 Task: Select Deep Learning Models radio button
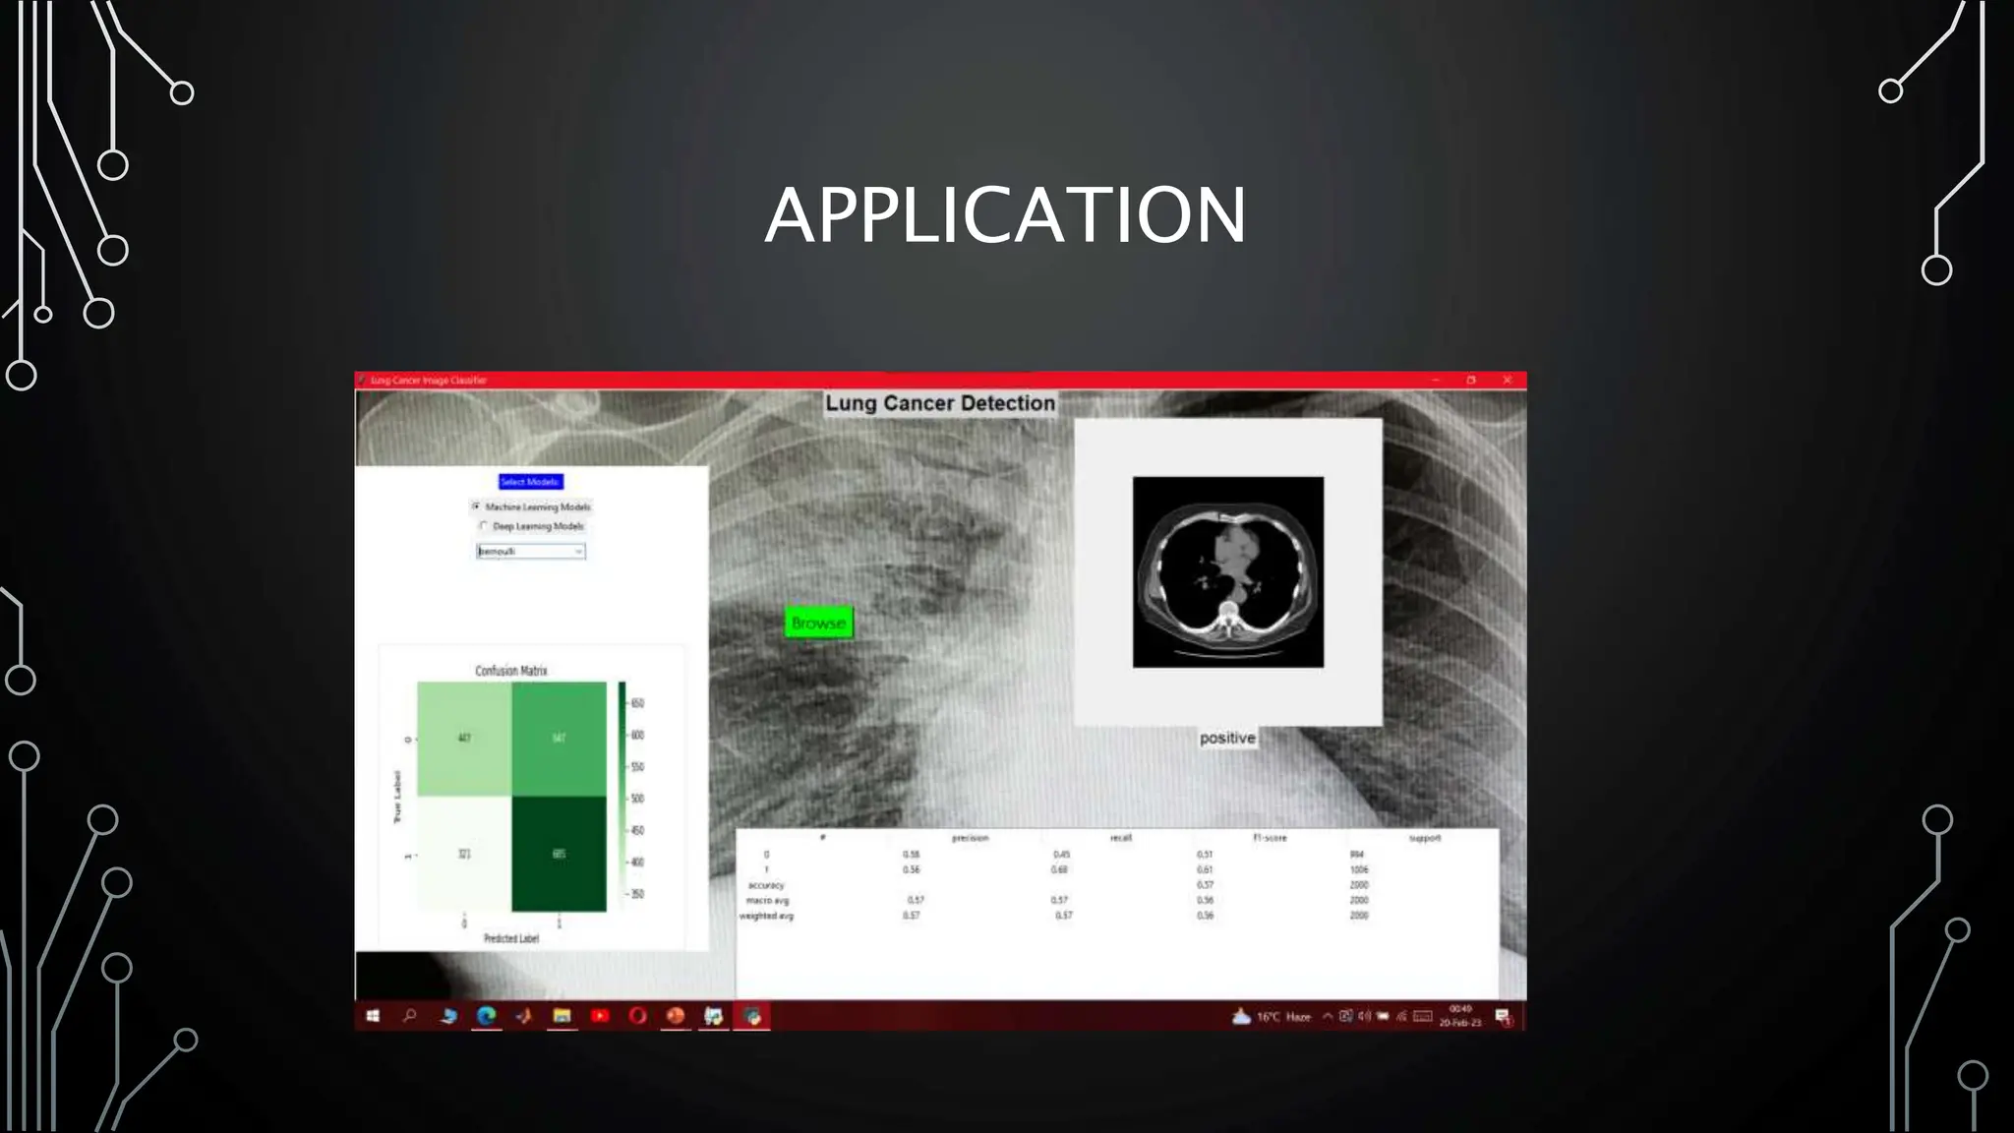coord(483,526)
